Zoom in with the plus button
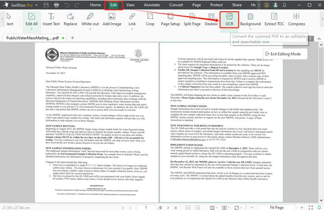This screenshot has width=324, height=210. pos(302,208)
